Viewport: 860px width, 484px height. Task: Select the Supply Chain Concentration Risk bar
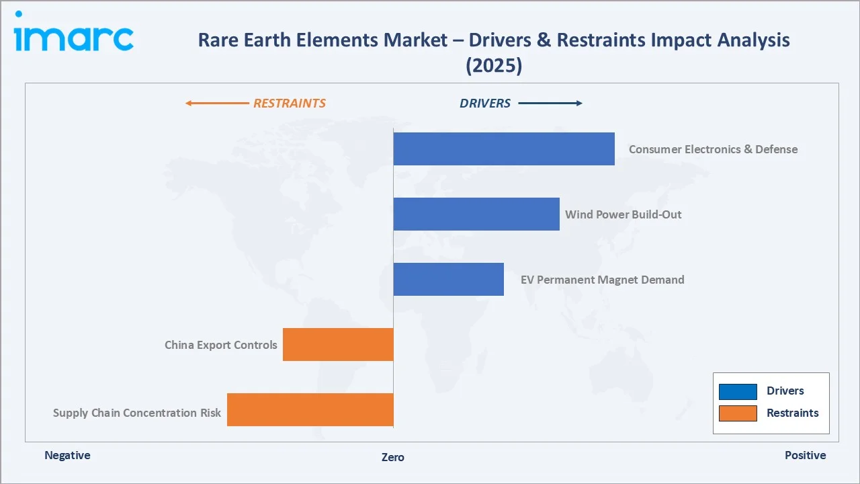310,409
